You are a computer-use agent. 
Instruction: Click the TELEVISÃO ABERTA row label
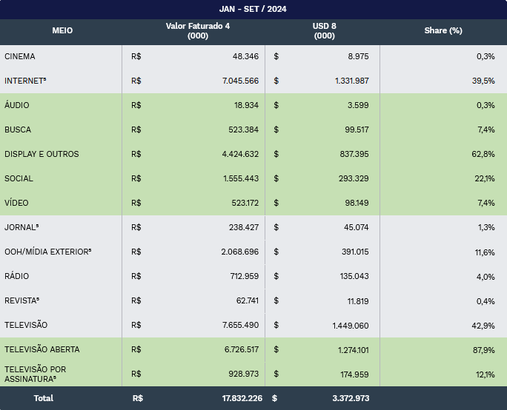click(42, 349)
